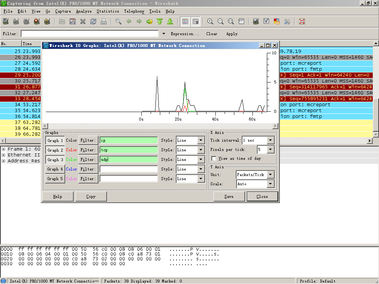Open main filter history dropdown arrow
Screen dimensions: 379x284
164,34
